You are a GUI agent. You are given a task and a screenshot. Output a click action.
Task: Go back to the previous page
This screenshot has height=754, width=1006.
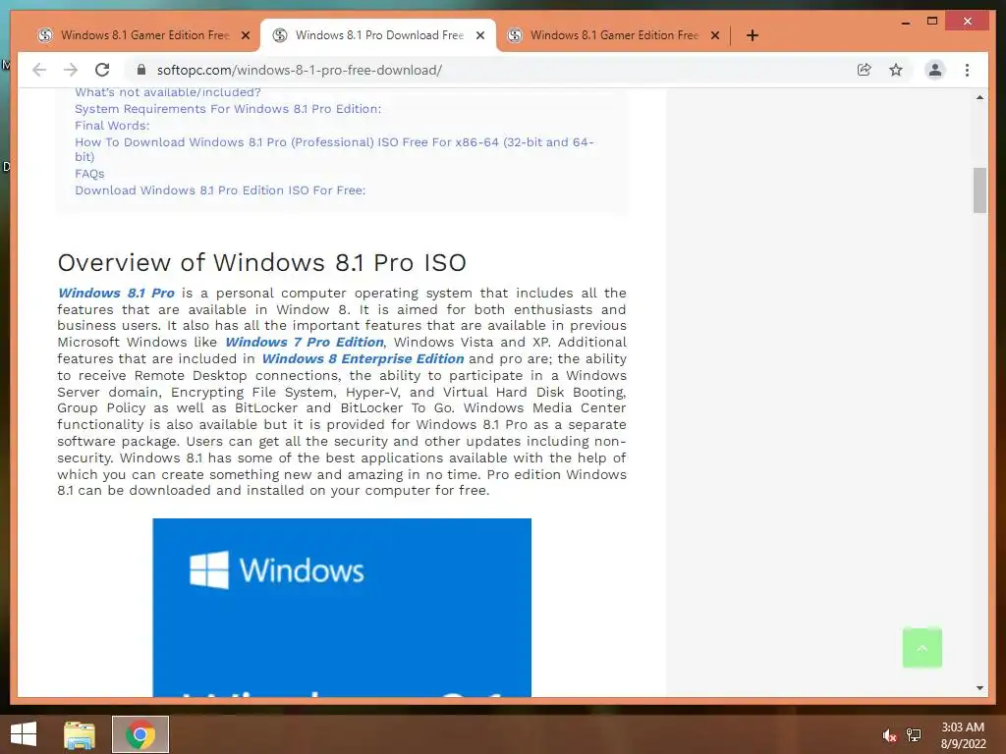pyautogui.click(x=39, y=70)
